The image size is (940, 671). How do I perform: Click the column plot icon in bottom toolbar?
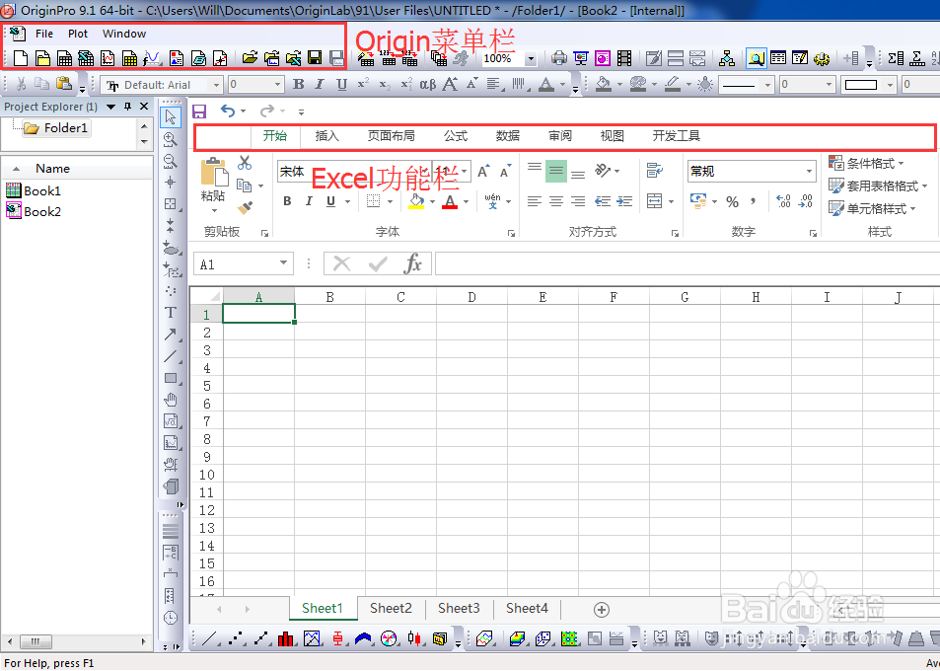(x=286, y=639)
